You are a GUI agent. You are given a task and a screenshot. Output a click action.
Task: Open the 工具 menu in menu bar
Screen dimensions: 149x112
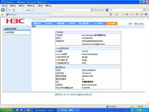pyautogui.click(x=40, y=6)
